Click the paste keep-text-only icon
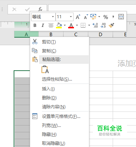Viewport: 136px width, 147px height. pos(45,69)
